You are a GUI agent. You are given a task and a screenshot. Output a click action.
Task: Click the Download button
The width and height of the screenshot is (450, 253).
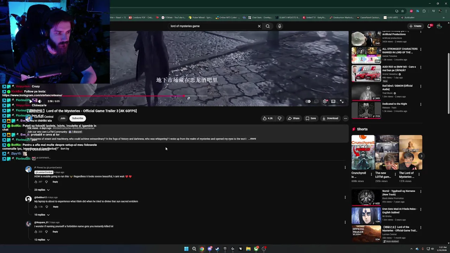click(330, 118)
